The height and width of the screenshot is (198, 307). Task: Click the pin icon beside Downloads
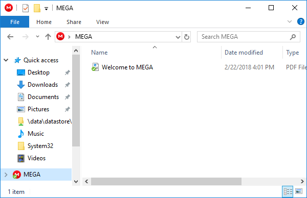pos(68,85)
